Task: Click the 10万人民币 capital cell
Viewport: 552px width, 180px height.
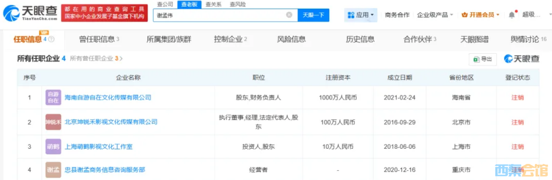Action: (x=338, y=147)
